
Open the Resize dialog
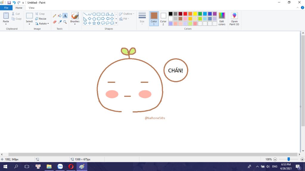click(41, 19)
